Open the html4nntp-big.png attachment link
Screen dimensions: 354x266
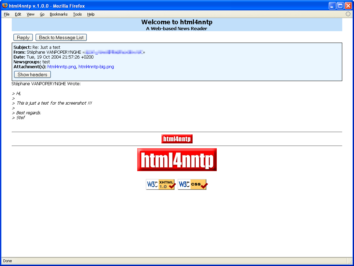pos(96,66)
